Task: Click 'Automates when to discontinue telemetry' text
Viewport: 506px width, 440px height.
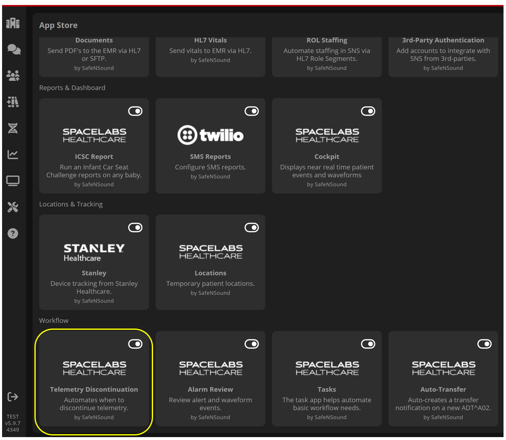Action: [x=94, y=404]
